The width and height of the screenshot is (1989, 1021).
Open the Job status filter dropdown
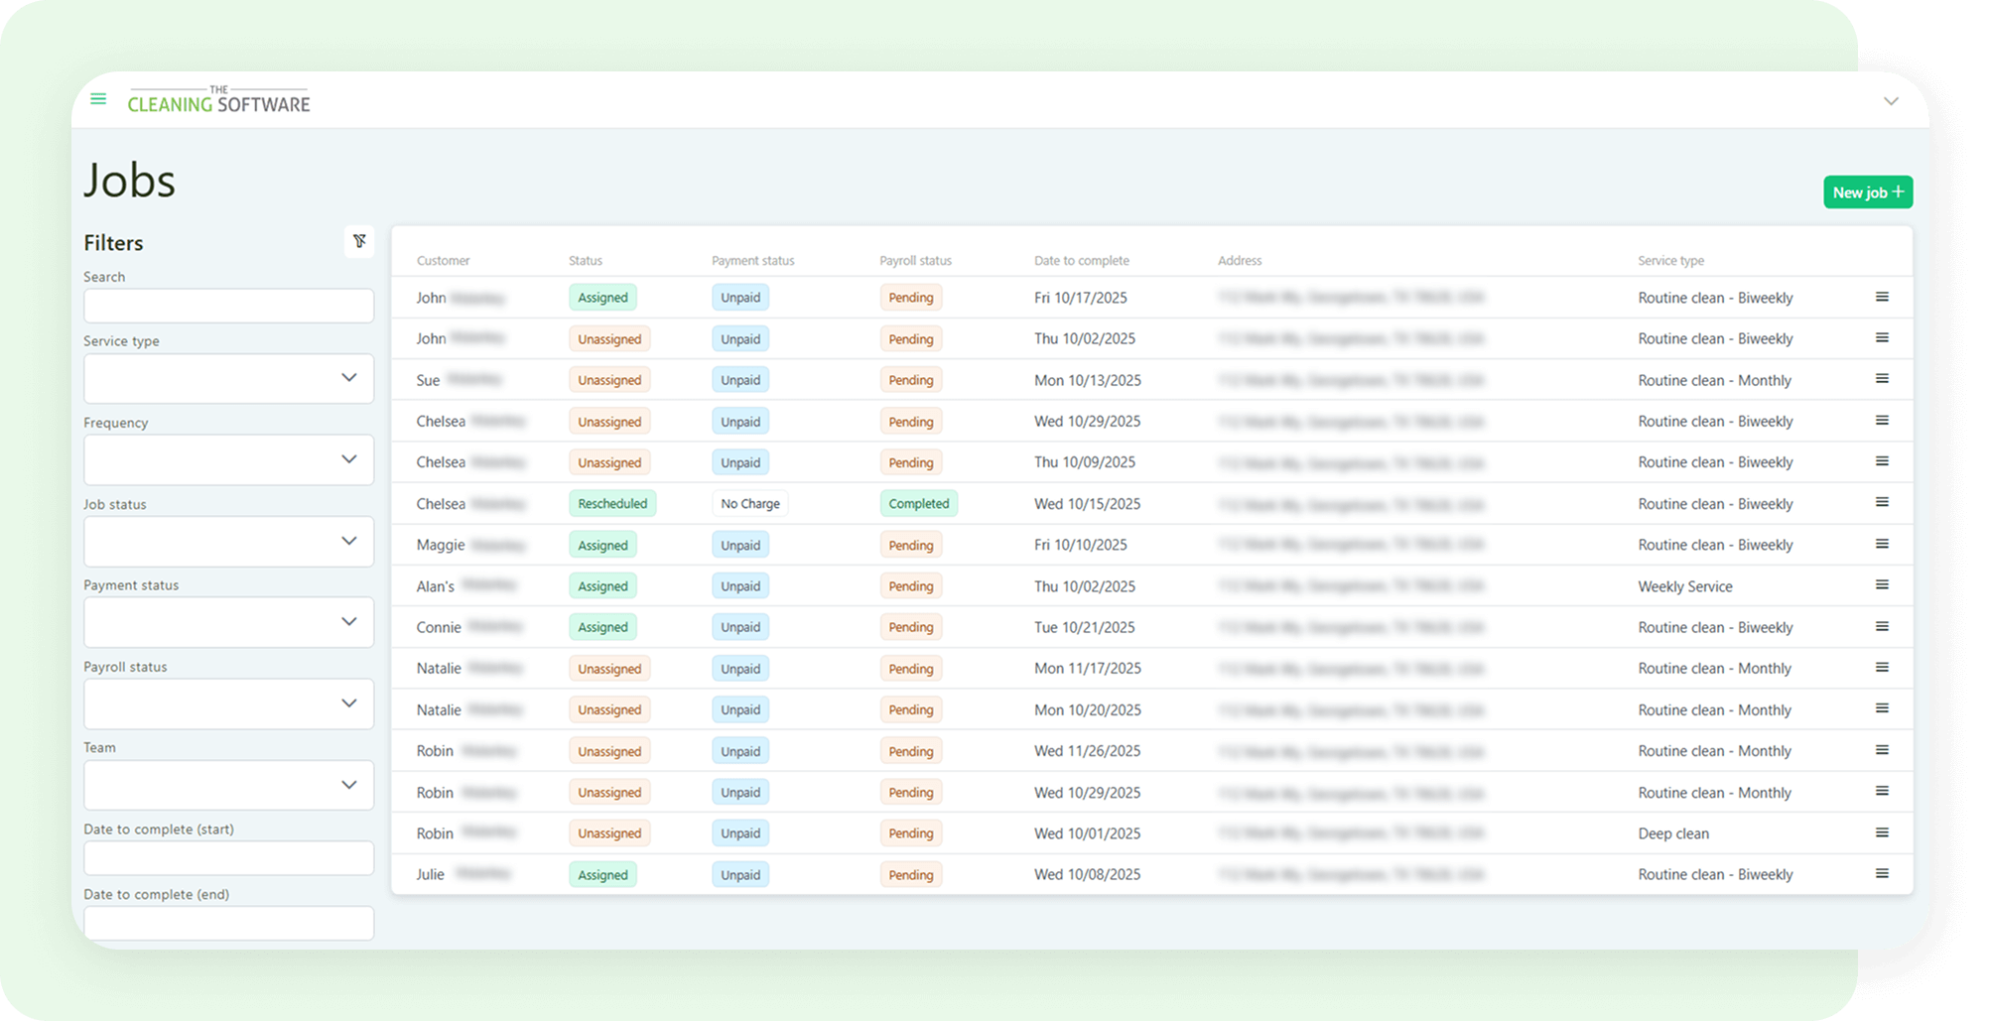[228, 541]
